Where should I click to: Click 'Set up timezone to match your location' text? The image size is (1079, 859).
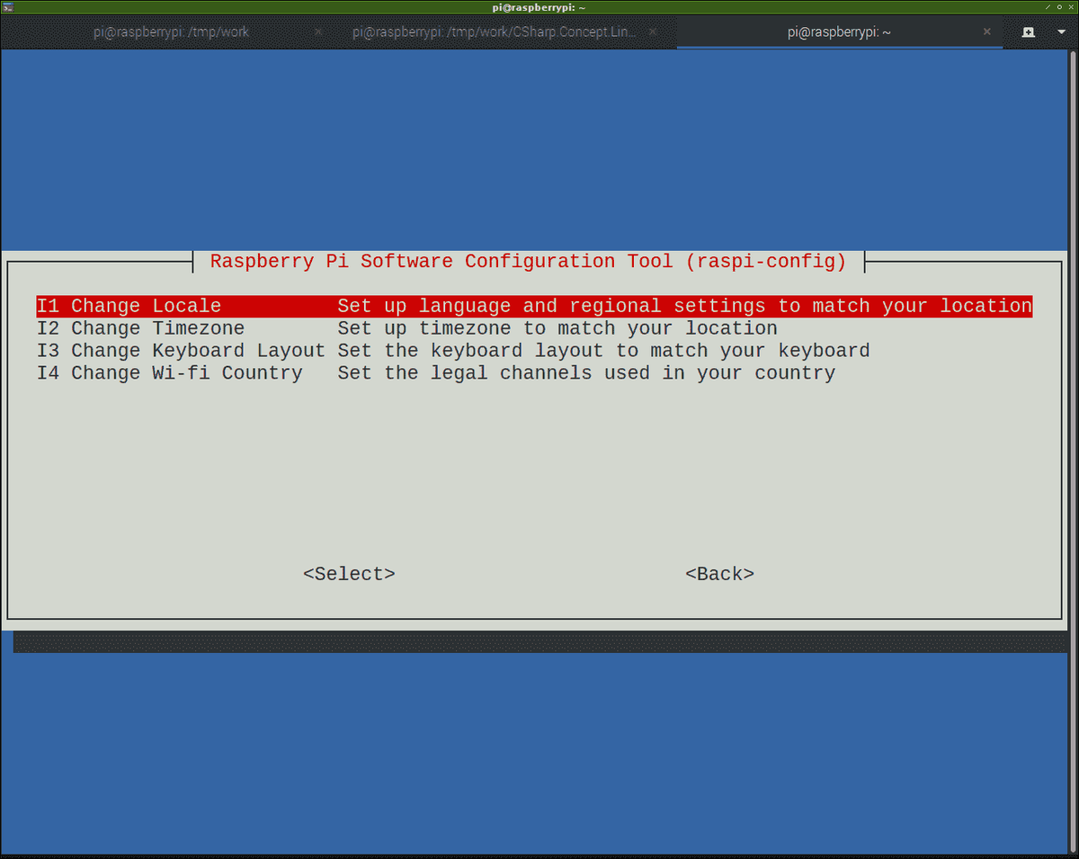[x=557, y=328]
